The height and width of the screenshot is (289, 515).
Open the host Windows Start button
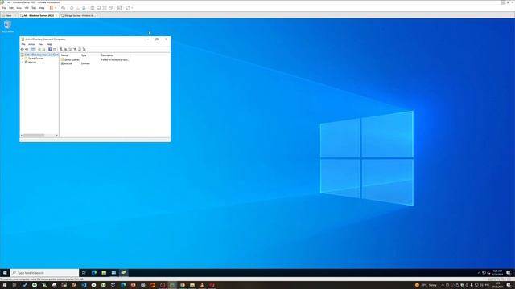point(5,285)
